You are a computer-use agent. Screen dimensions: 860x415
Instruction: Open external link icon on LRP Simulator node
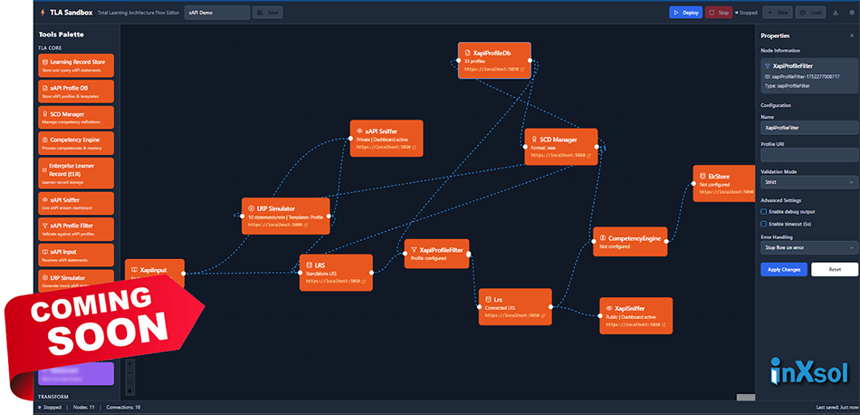tap(306, 225)
